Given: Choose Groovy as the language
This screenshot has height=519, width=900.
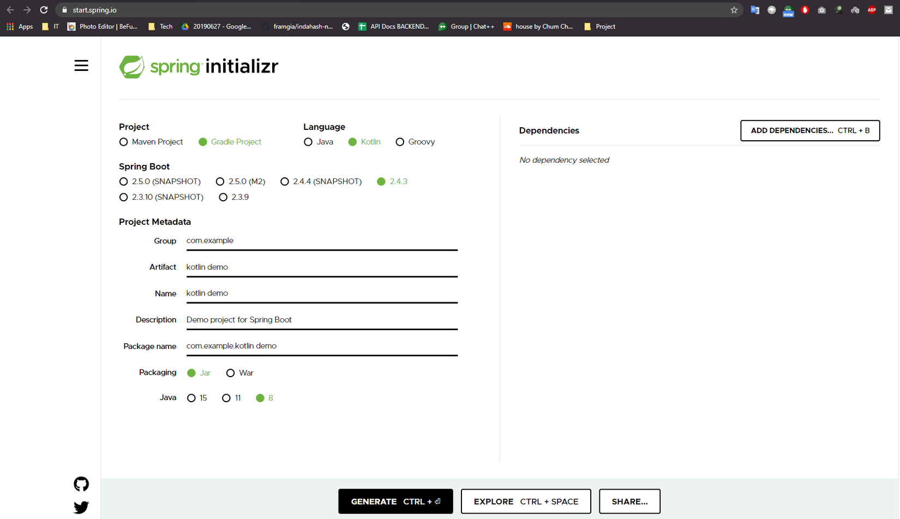Looking at the screenshot, I should pyautogui.click(x=400, y=142).
